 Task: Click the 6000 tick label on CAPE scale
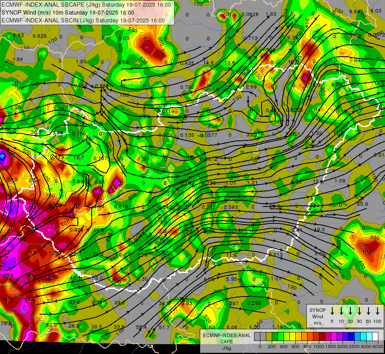coord(378,347)
